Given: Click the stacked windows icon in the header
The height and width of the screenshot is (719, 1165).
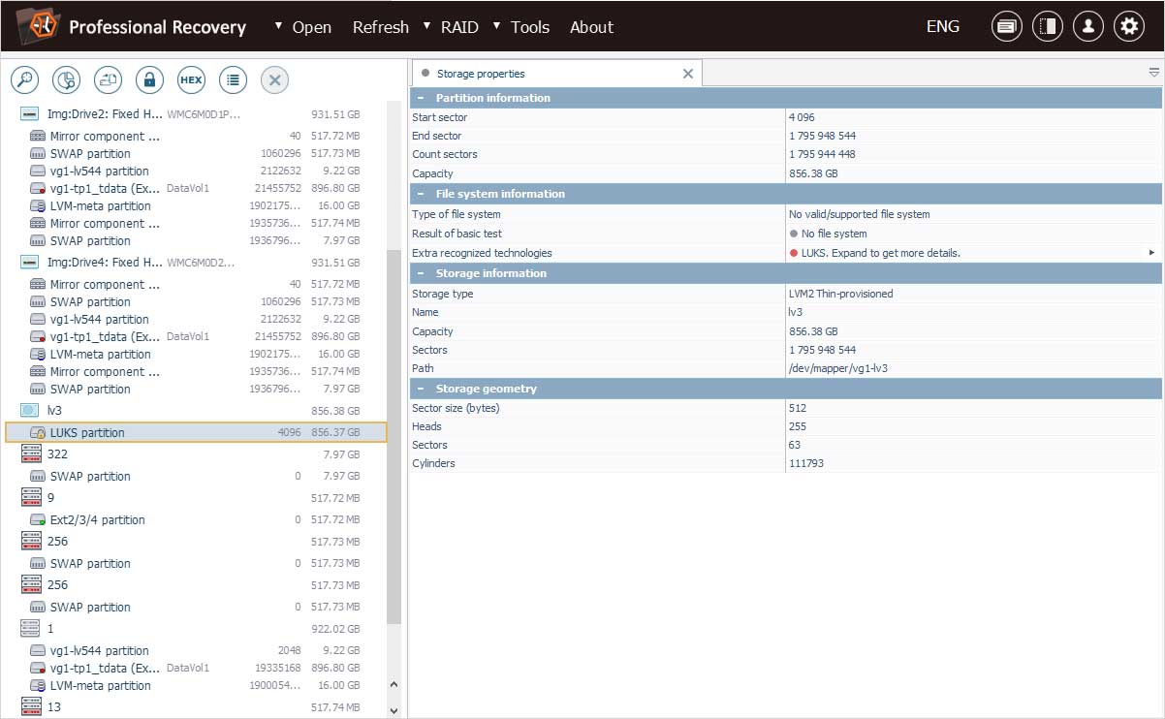Looking at the screenshot, I should tap(1006, 27).
